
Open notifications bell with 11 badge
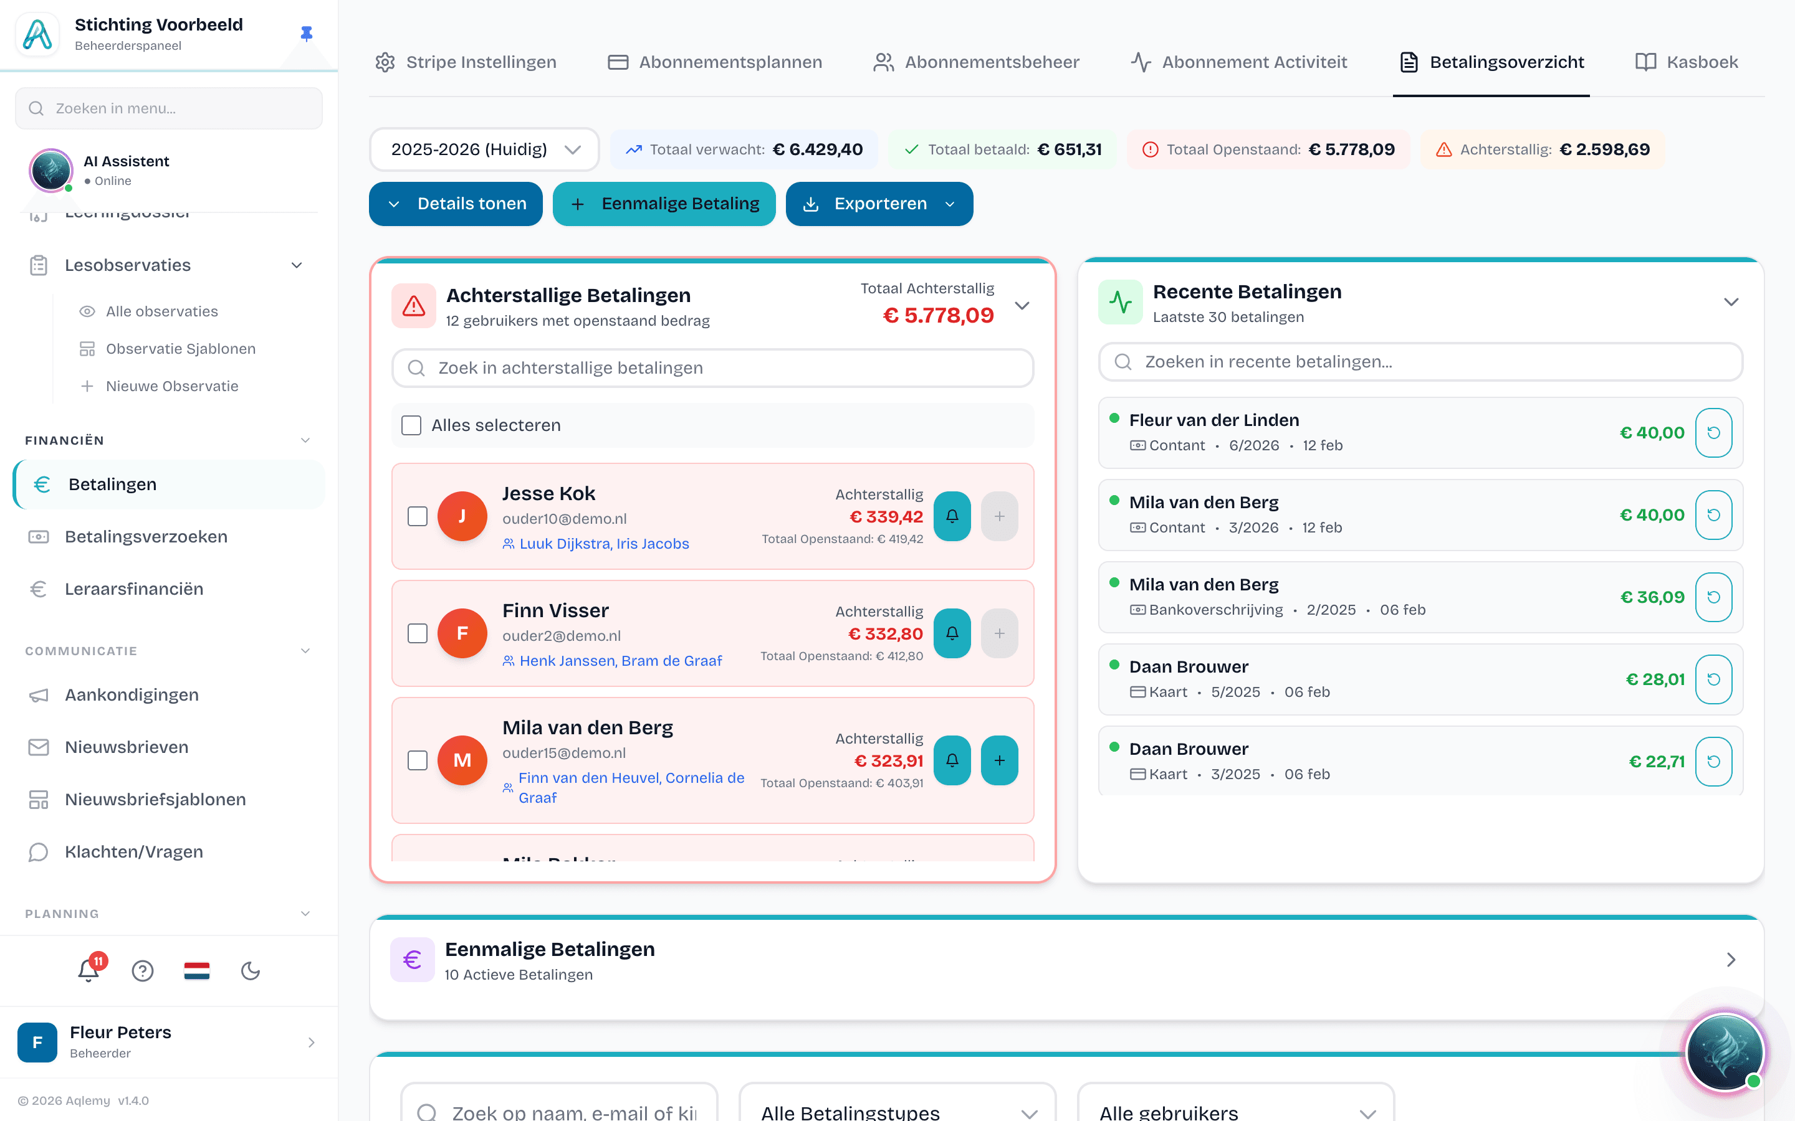pos(89,970)
